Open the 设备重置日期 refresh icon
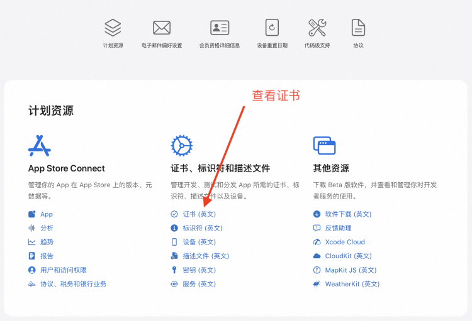472x321 pixels. click(x=272, y=28)
